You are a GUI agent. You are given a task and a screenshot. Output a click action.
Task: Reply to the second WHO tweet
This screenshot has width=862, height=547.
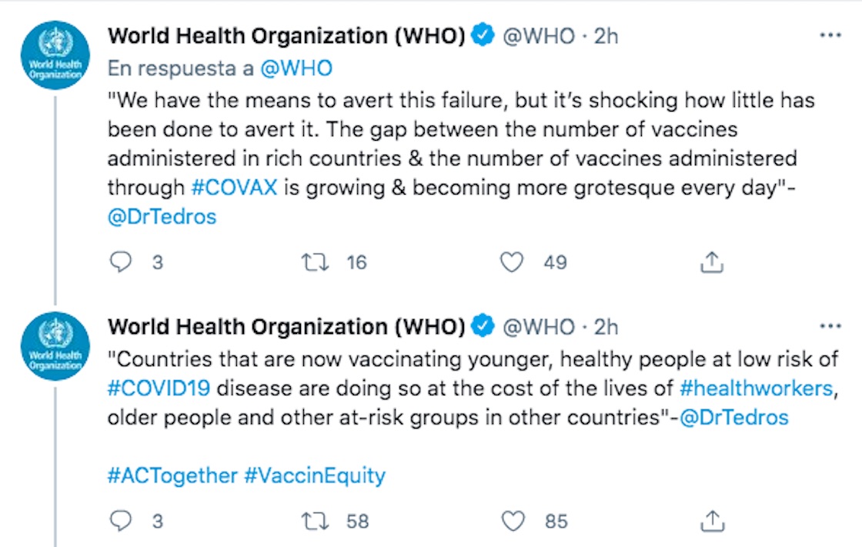[x=122, y=522]
